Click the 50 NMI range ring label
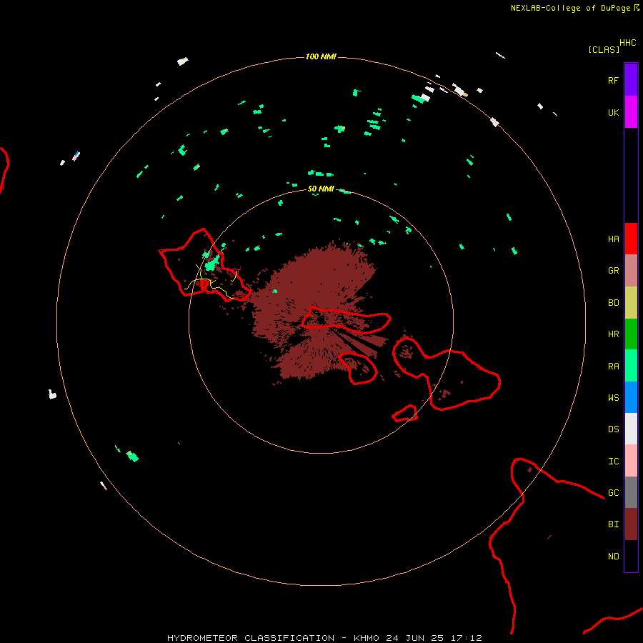643x643 pixels. tap(321, 189)
